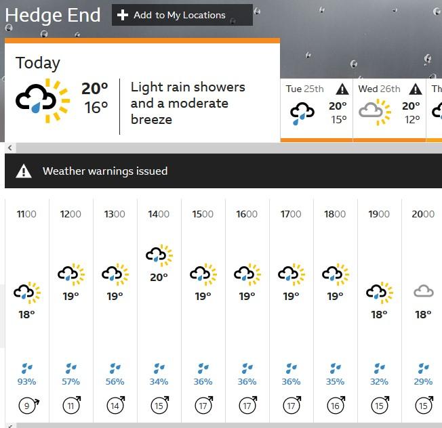This screenshot has height=428, width=442.
Task: Expand the Weather warnings issued banner
Action: (223, 171)
